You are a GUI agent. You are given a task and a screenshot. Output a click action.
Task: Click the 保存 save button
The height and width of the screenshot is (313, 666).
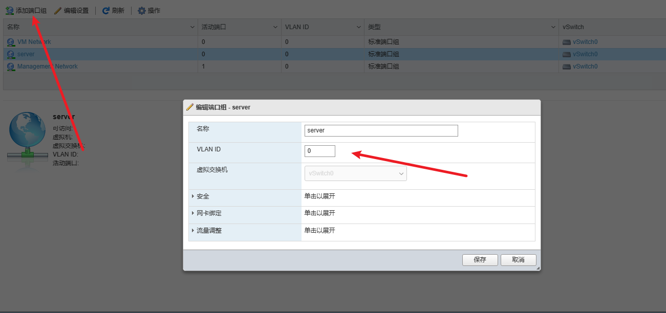click(x=480, y=260)
